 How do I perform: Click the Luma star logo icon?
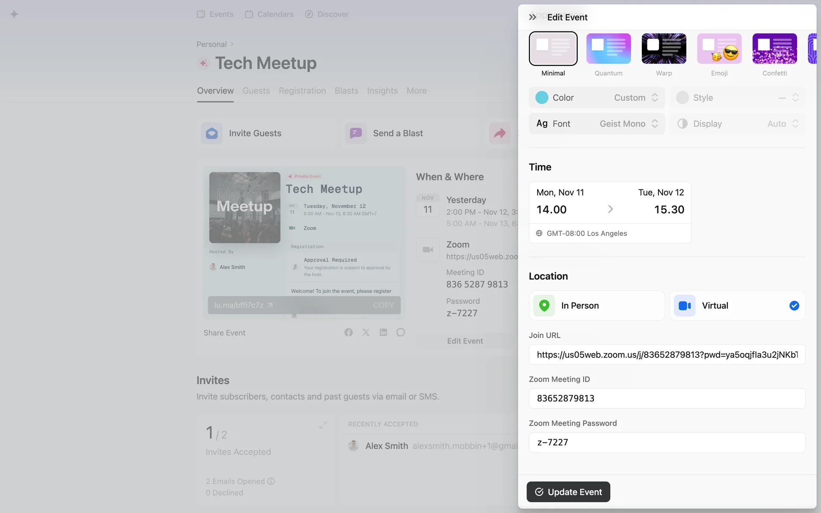(x=14, y=14)
